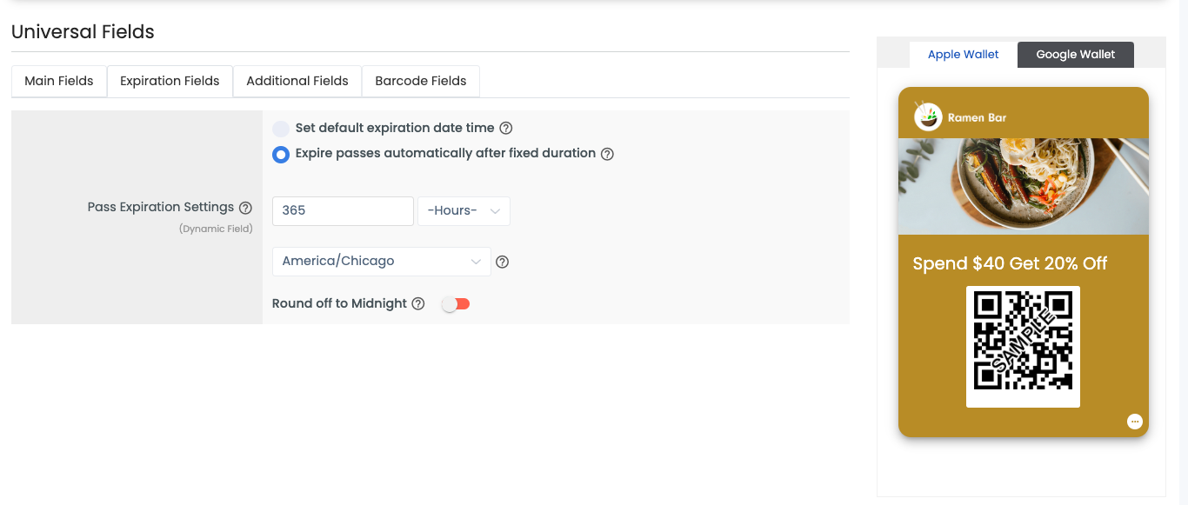Image resolution: width=1188 pixels, height=505 pixels.
Task: Select Expire passes automatically after fixed duration
Action: point(281,155)
